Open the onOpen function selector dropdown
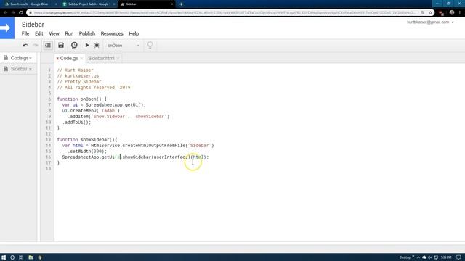The width and height of the screenshot is (465, 261). pos(123,46)
